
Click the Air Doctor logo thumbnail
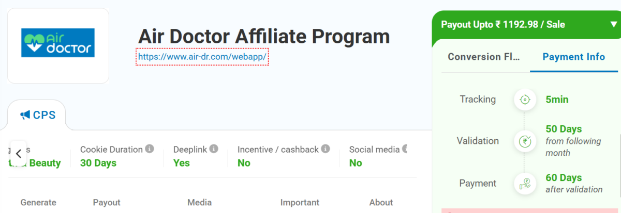pyautogui.click(x=58, y=45)
